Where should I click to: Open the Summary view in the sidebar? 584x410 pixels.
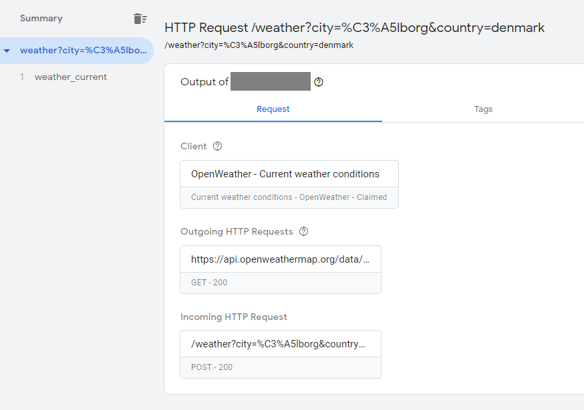pos(41,18)
